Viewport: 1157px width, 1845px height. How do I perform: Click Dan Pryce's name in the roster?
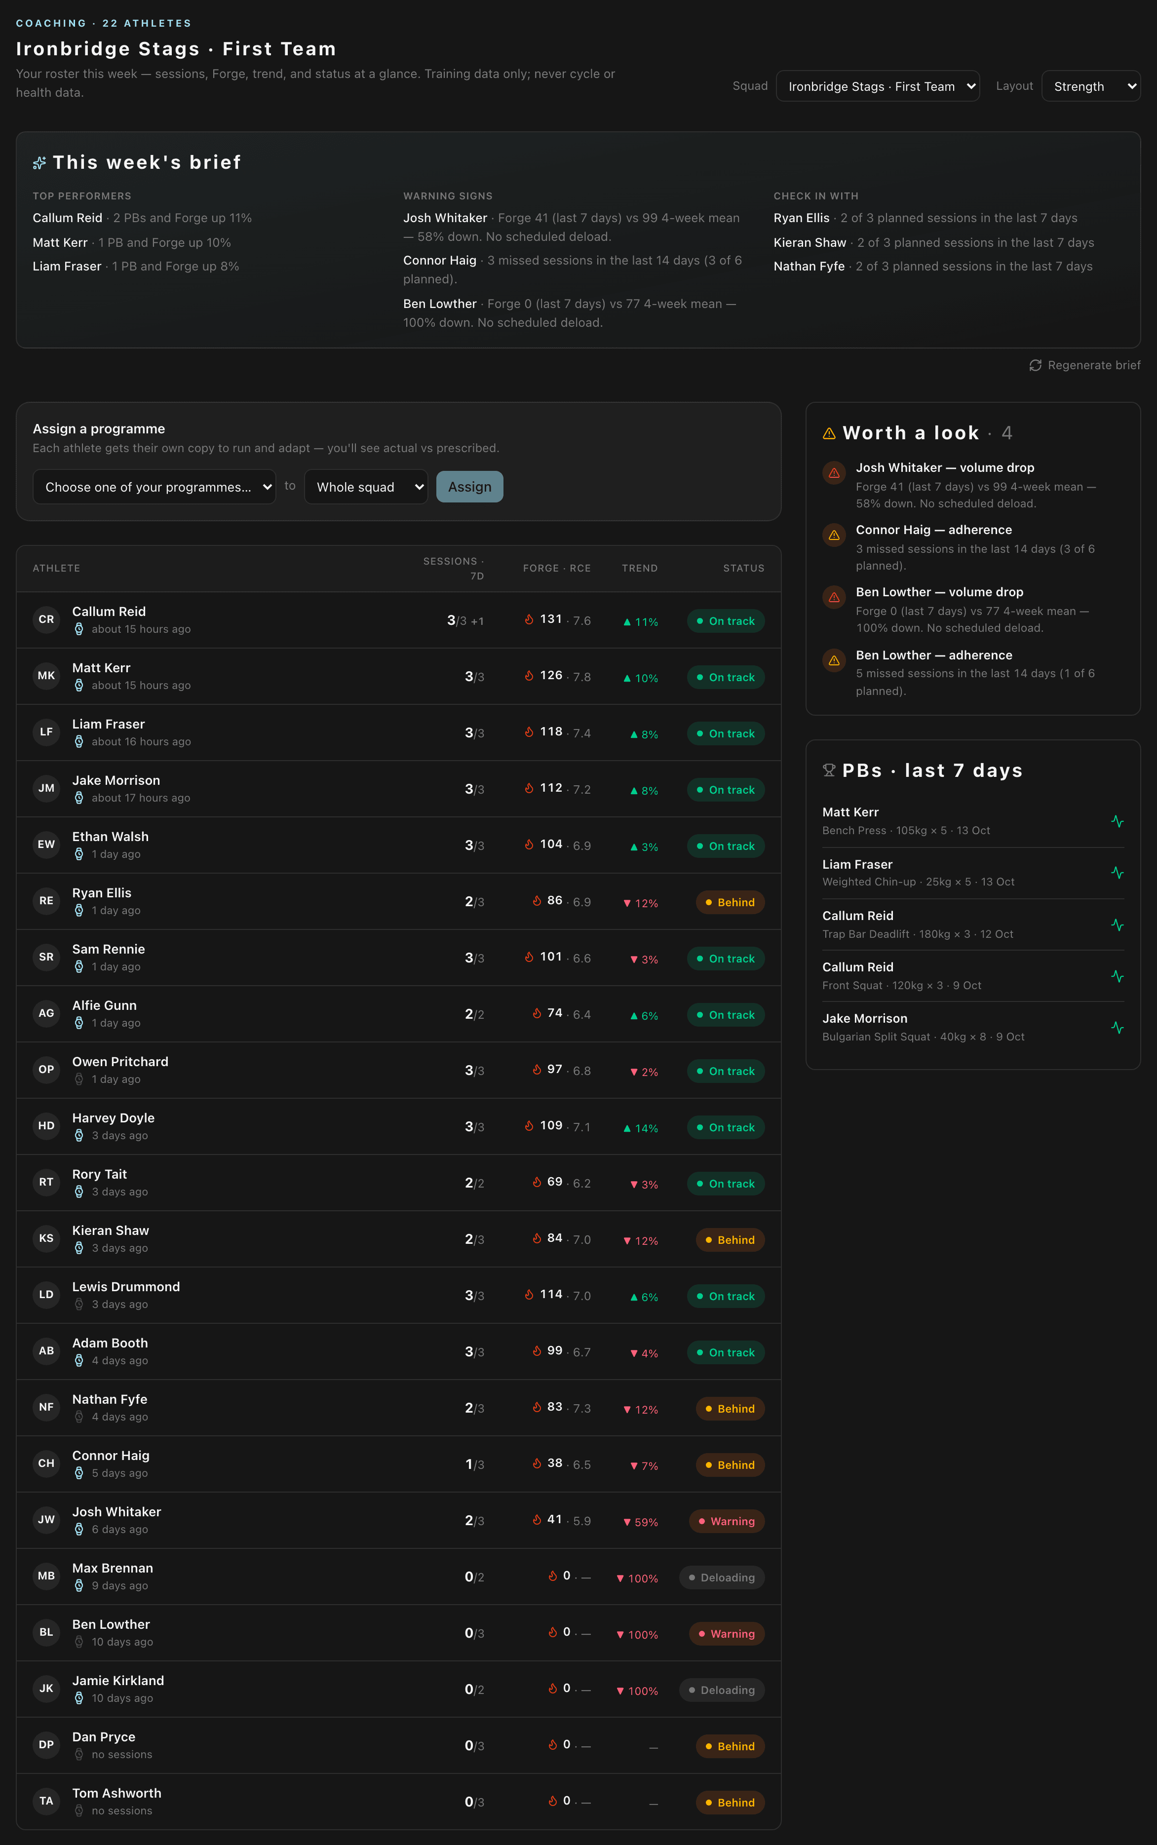click(103, 1737)
